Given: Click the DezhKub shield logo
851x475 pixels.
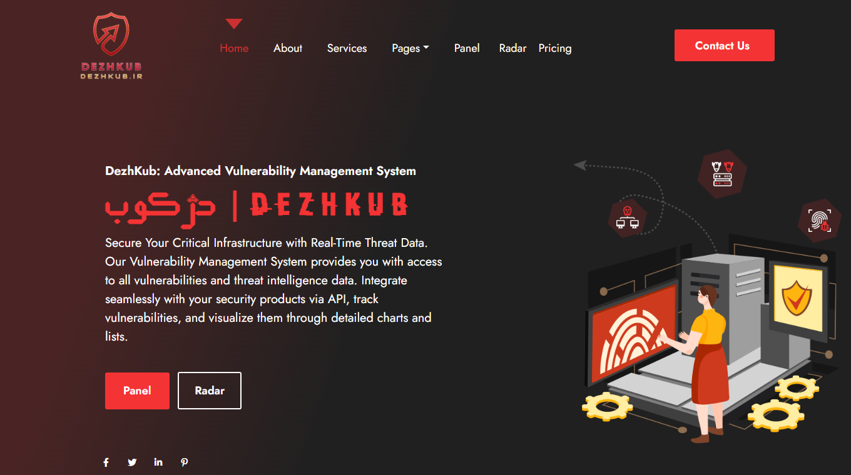Looking at the screenshot, I should coord(111,46).
